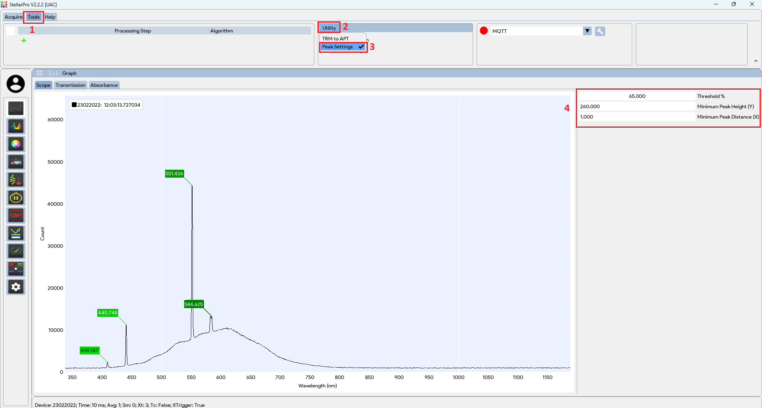Open the Utility menu
762x408 pixels.
(x=329, y=27)
